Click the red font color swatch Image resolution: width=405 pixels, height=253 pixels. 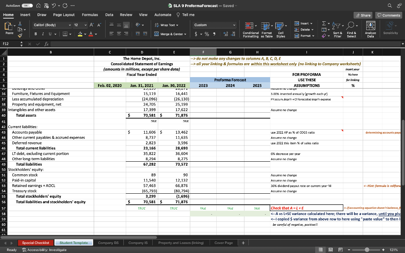coord(91,34)
